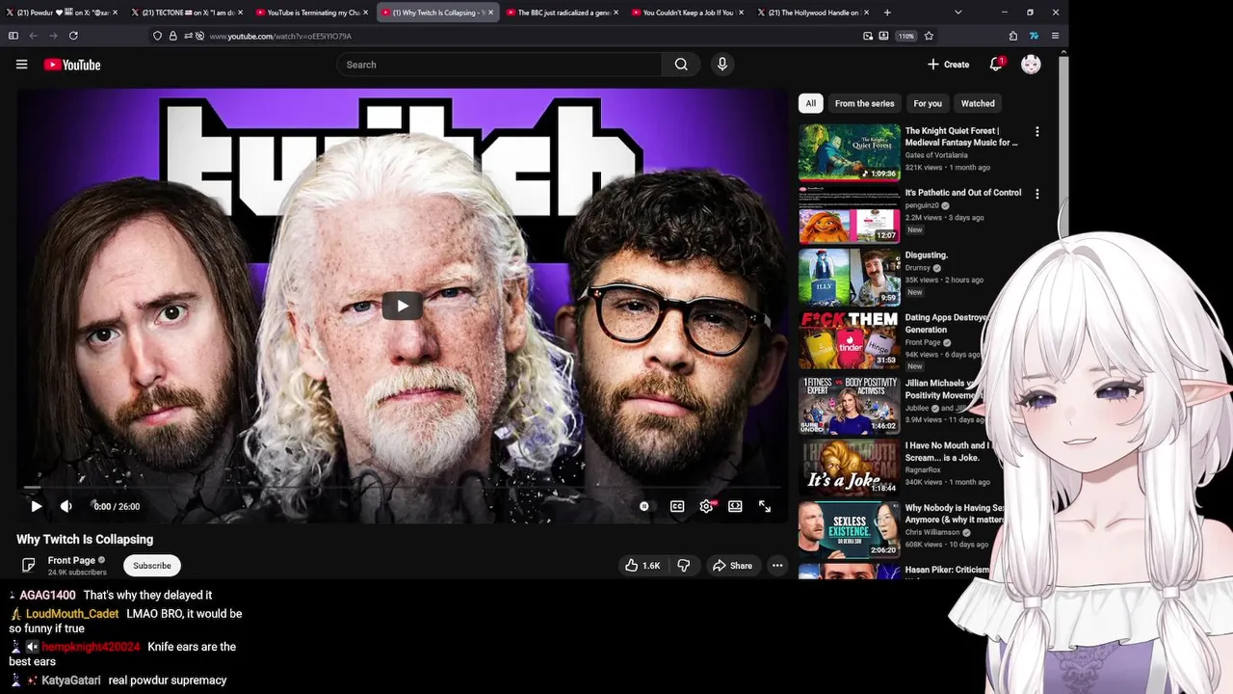The height and width of the screenshot is (694, 1233).
Task: Close the Why Twitch Is Collapsing tab
Action: pyautogui.click(x=490, y=13)
